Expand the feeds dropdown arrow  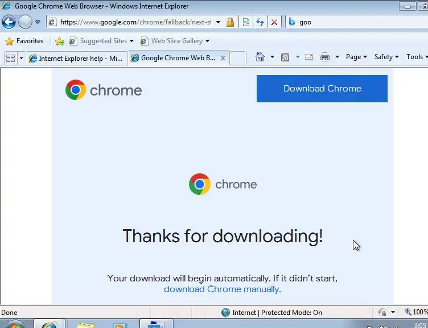tap(298, 57)
